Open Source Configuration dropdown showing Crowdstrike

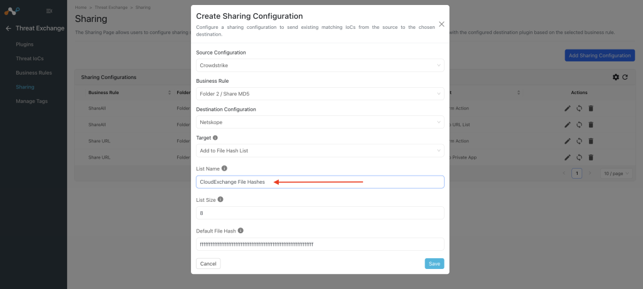[320, 65]
